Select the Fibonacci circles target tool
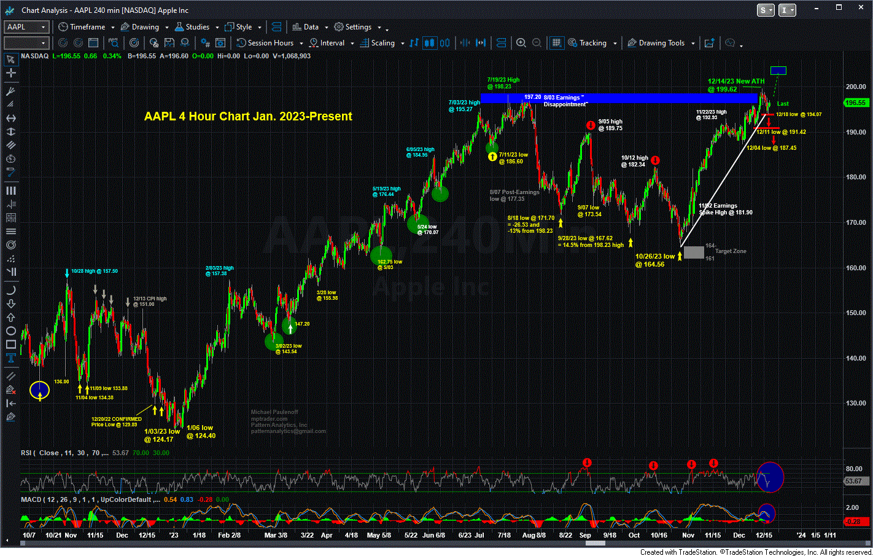The image size is (873, 556). pyautogui.click(x=10, y=245)
